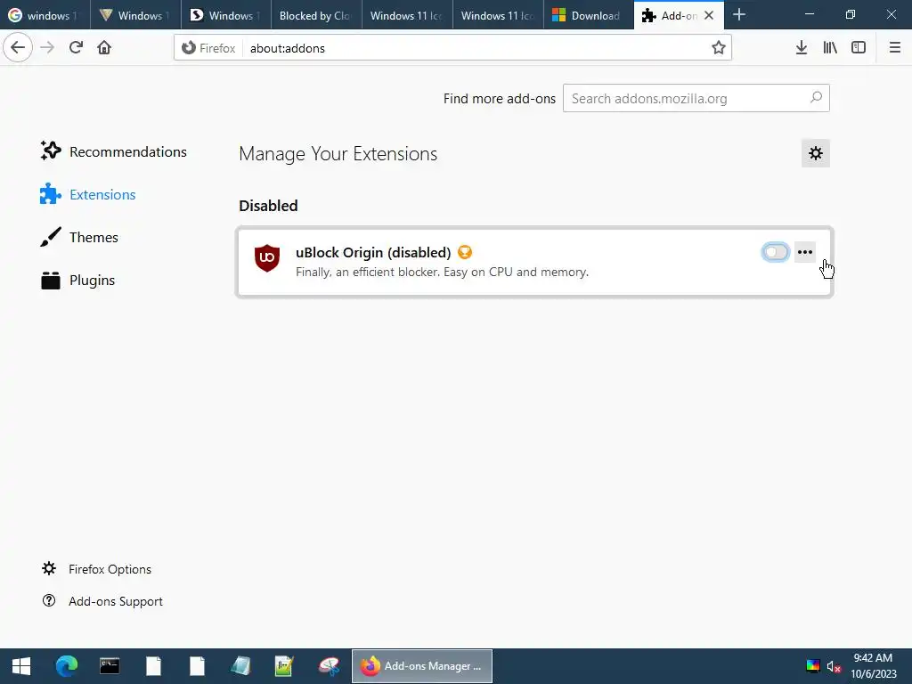
Task: Open the green notepad taskbar icon
Action: point(284,666)
